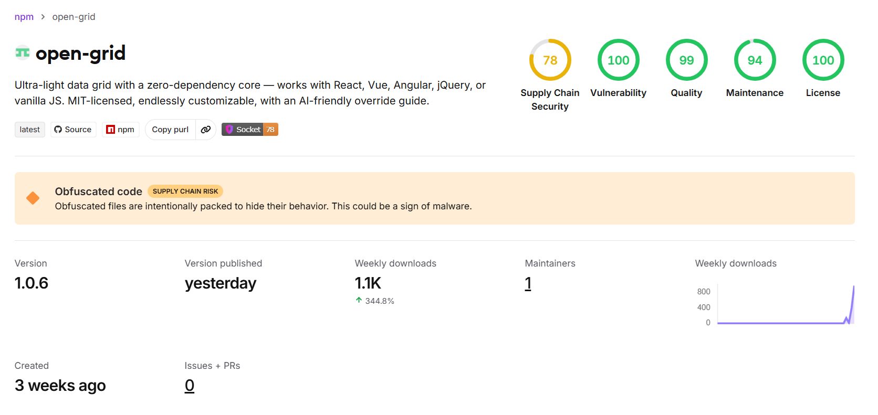Open the Maintenance score 94 ring
This screenshot has width=878, height=415.
[x=755, y=60]
